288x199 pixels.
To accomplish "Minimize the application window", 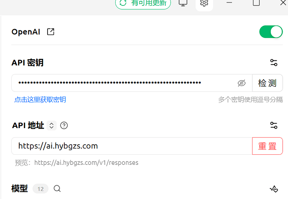I will coord(229,3).
